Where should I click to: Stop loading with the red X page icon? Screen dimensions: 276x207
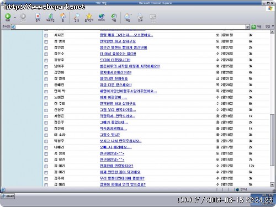point(38,18)
